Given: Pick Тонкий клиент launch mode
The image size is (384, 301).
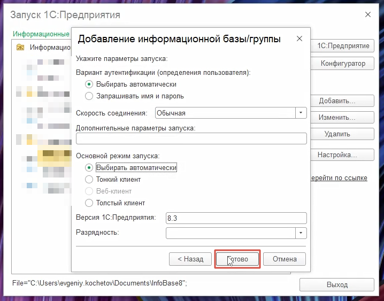Looking at the screenshot, I should (89, 180).
